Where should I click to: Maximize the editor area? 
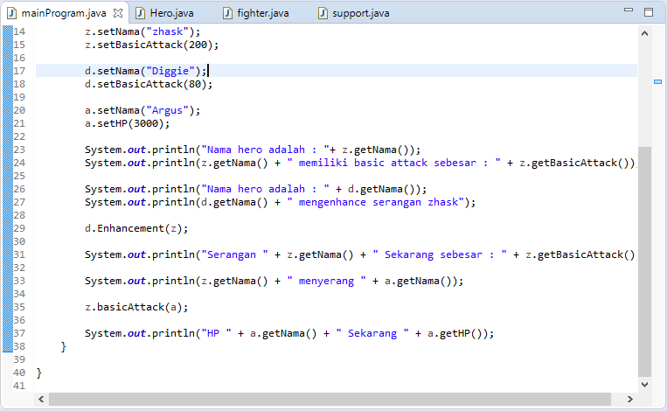(x=649, y=12)
